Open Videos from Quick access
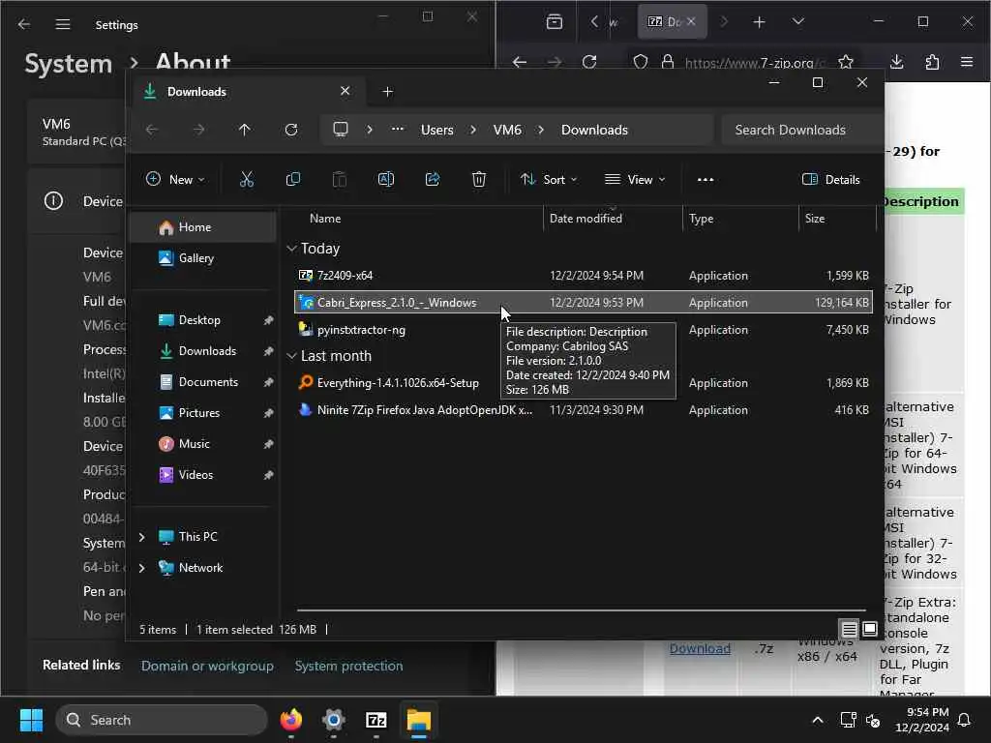The image size is (991, 743). (x=202, y=474)
